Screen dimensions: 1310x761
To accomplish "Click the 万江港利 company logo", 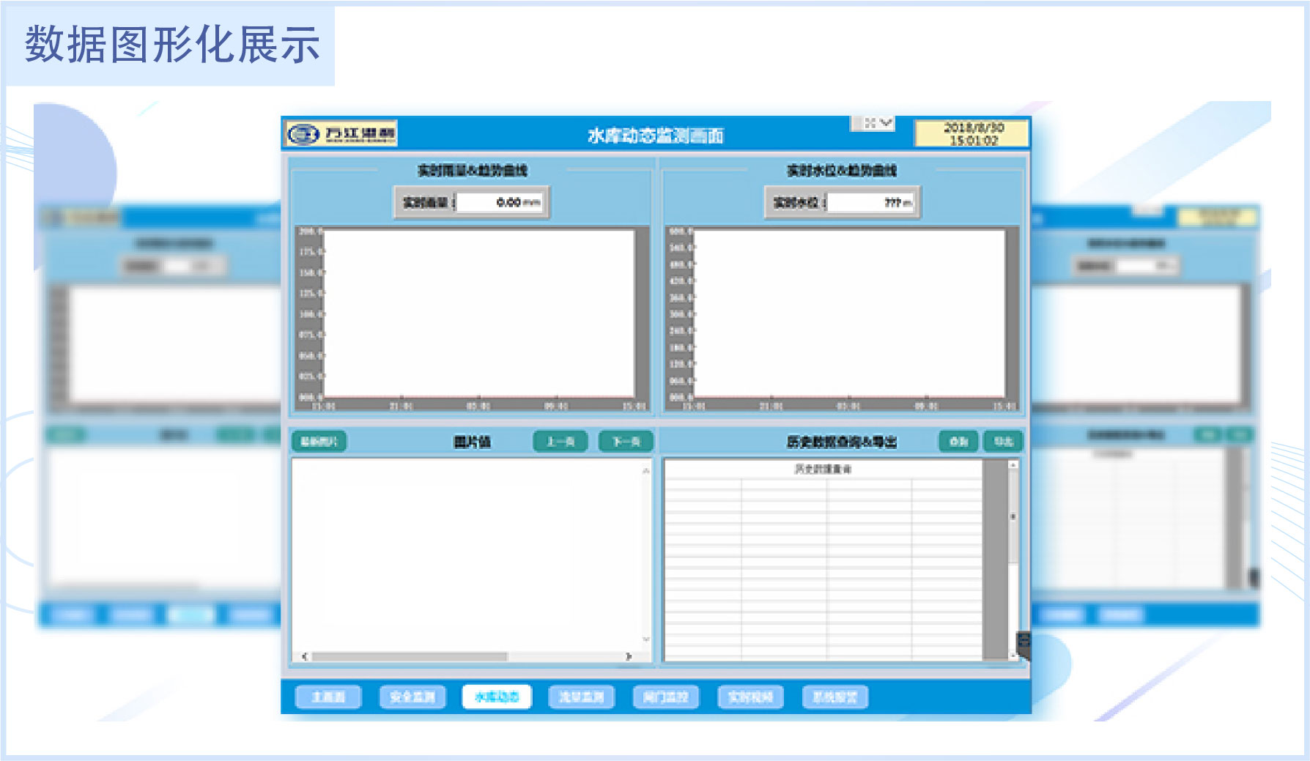I will point(341,134).
